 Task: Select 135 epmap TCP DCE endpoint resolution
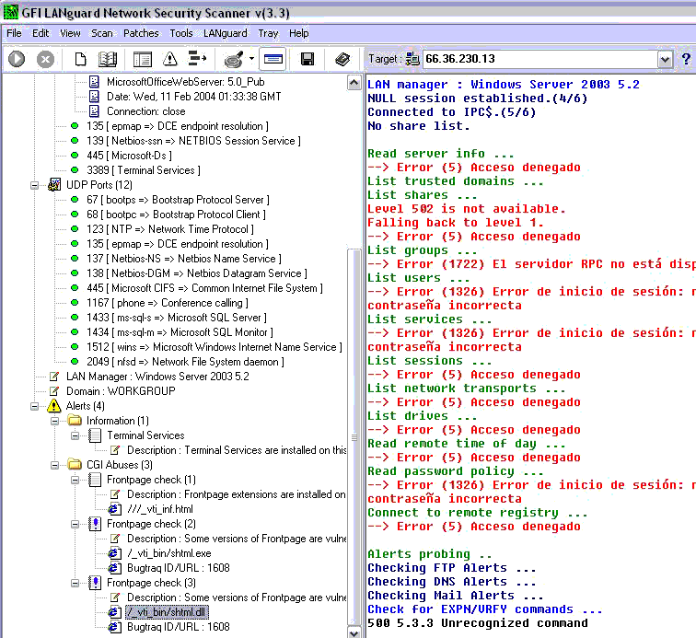(178, 126)
